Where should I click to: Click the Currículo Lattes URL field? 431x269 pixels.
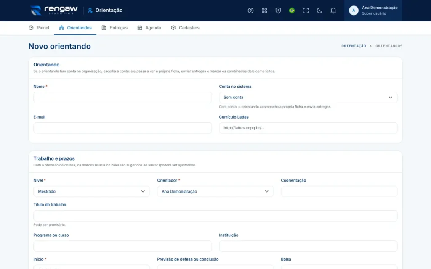click(x=308, y=128)
